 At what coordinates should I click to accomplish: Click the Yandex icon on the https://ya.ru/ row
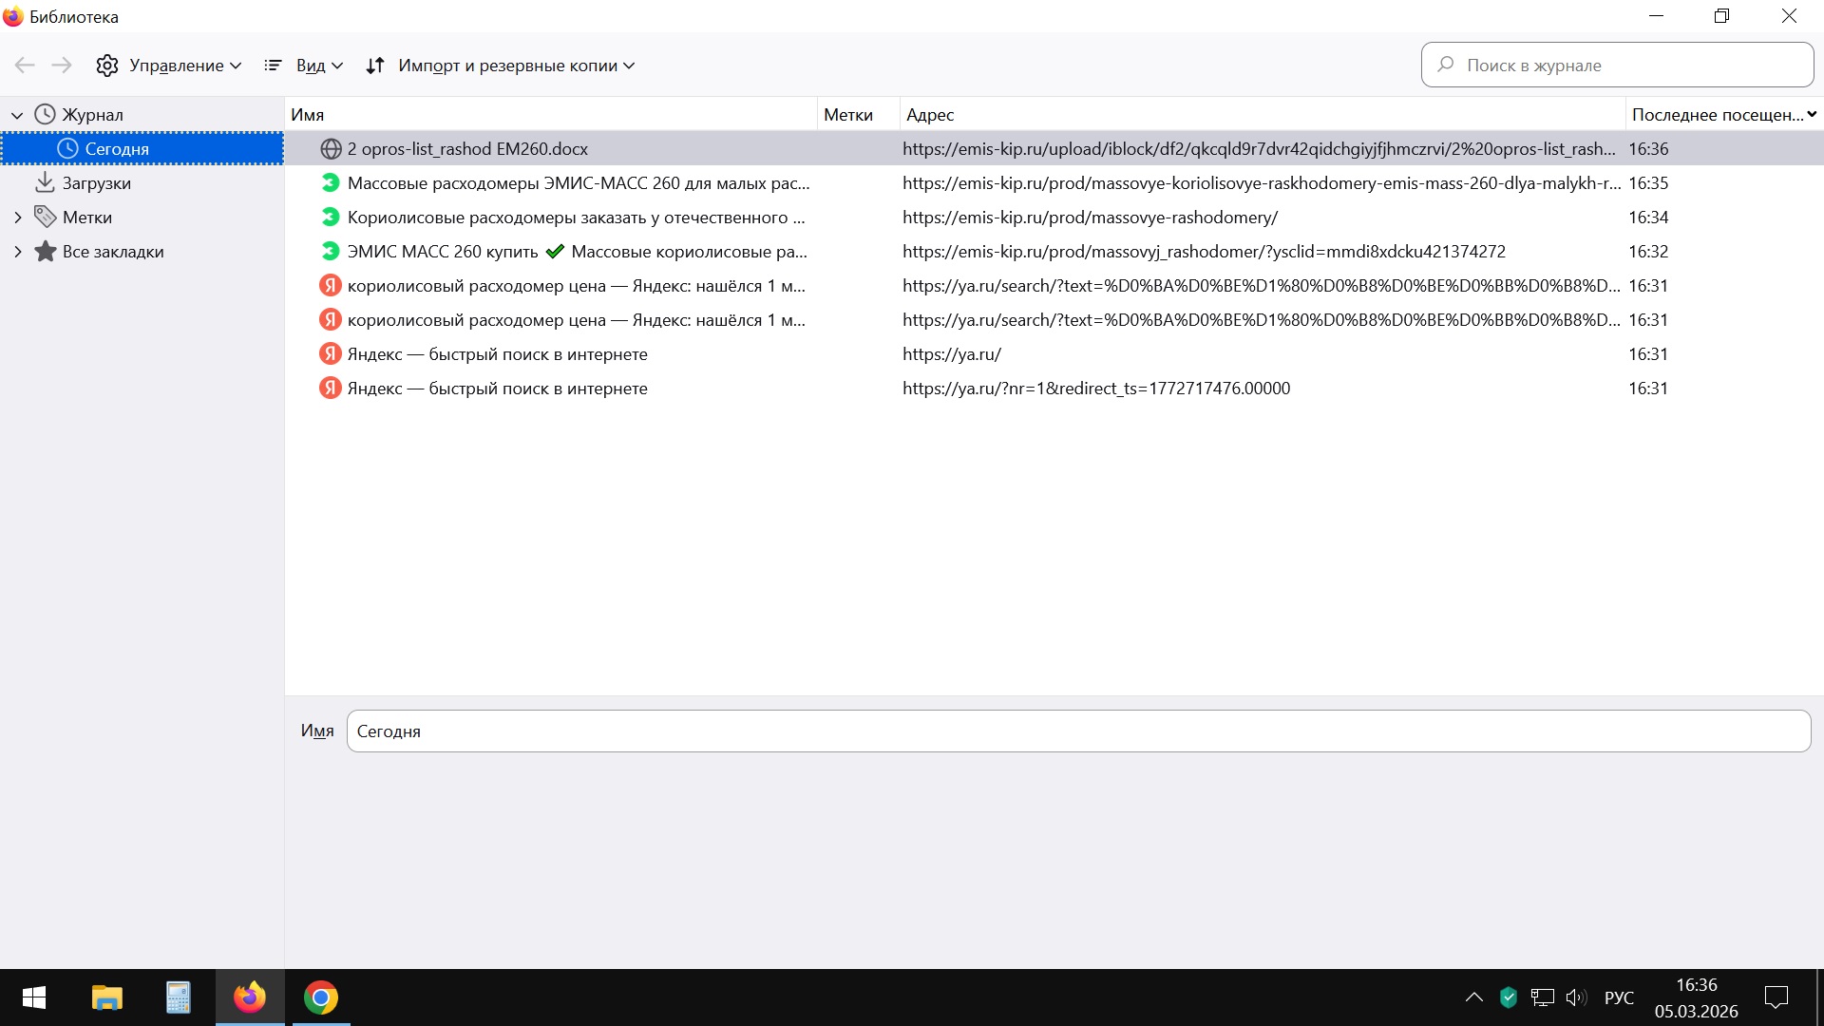[330, 354]
